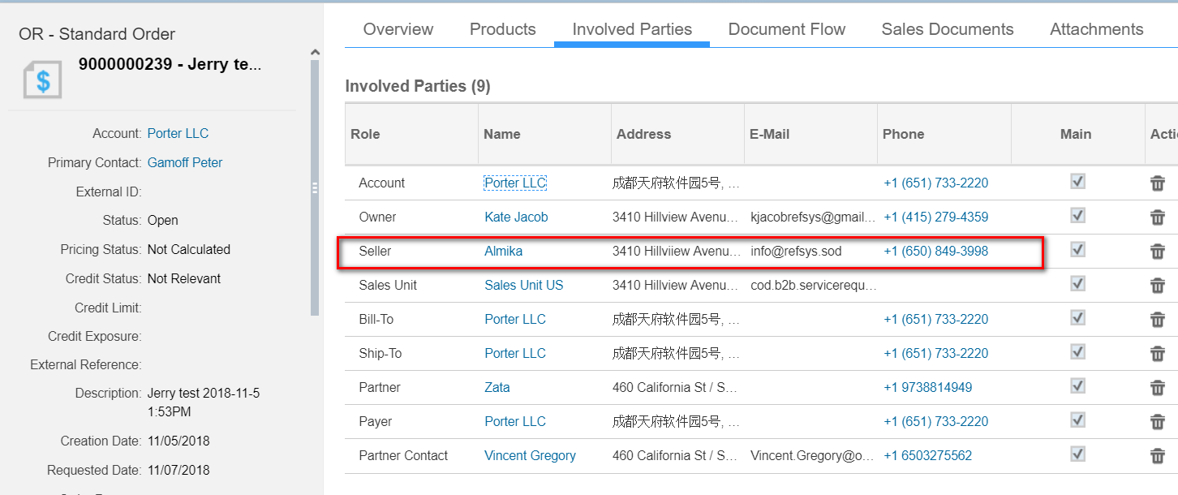Click the sales order dollar icon
The width and height of the screenshot is (1178, 495).
(x=43, y=80)
